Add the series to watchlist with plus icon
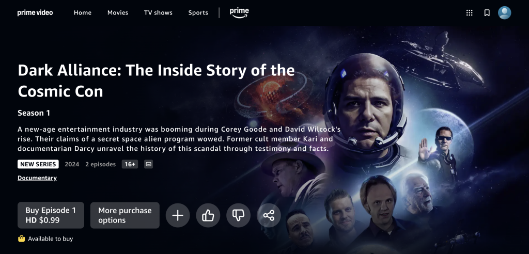 click(x=178, y=215)
